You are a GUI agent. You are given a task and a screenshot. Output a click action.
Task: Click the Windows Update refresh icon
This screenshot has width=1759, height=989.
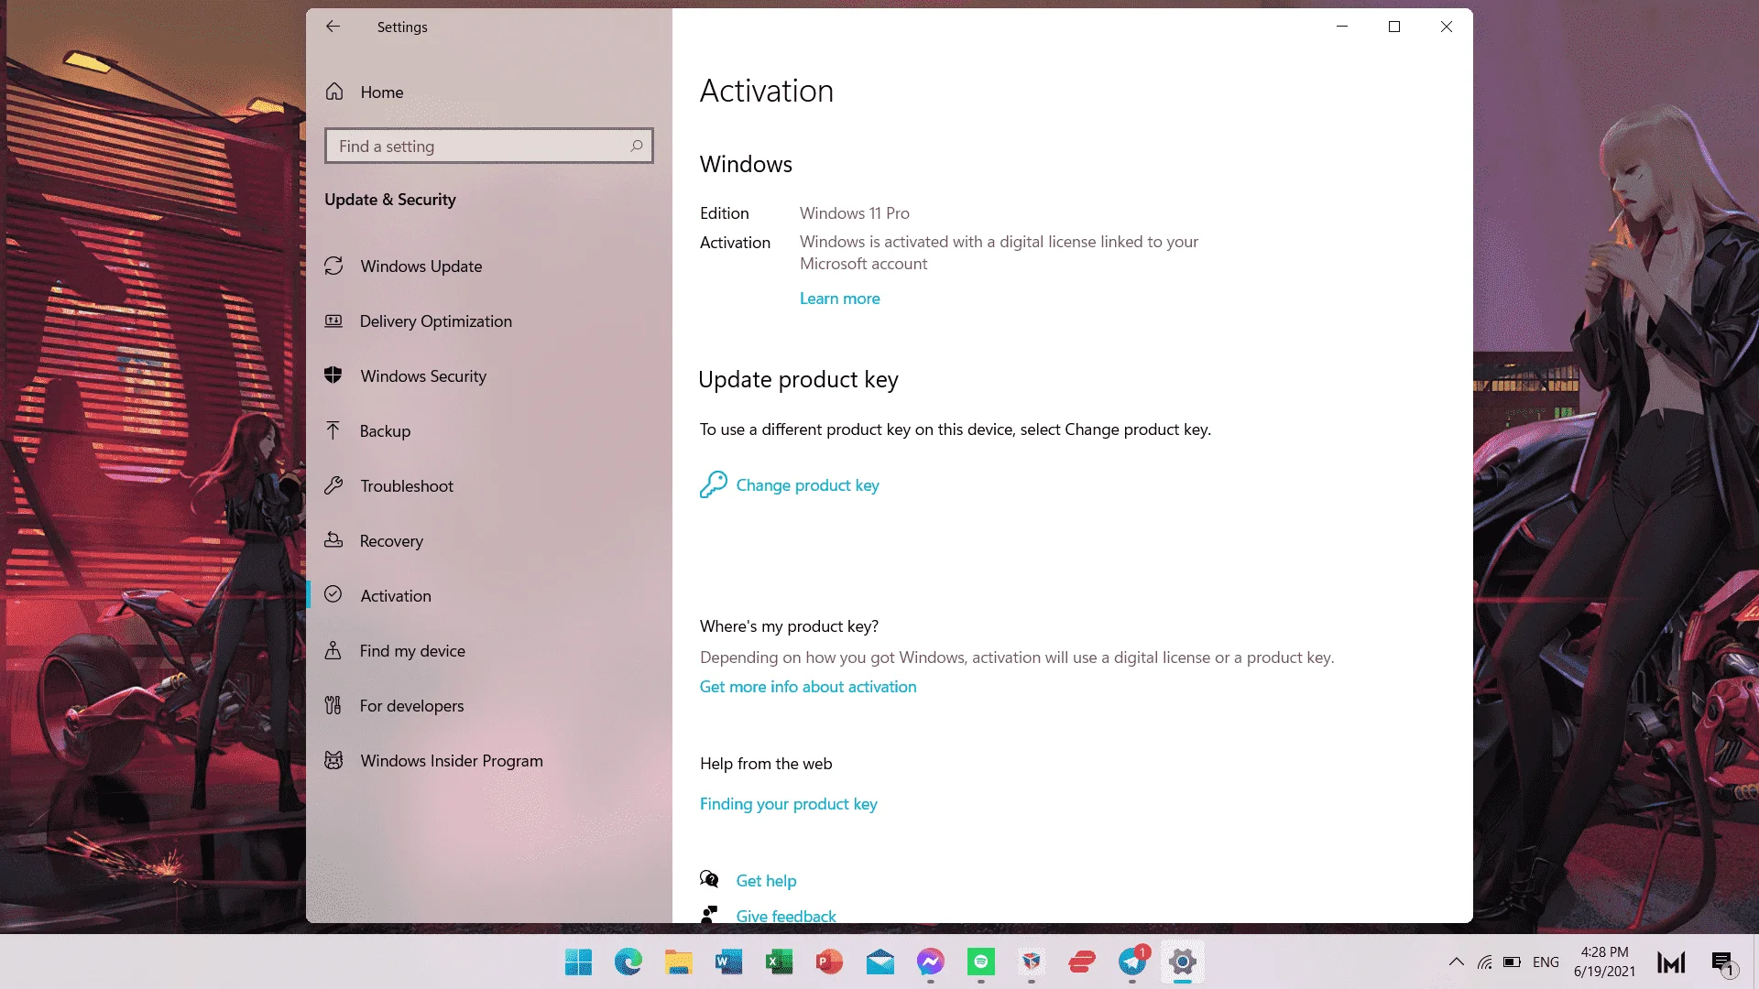pyautogui.click(x=333, y=266)
